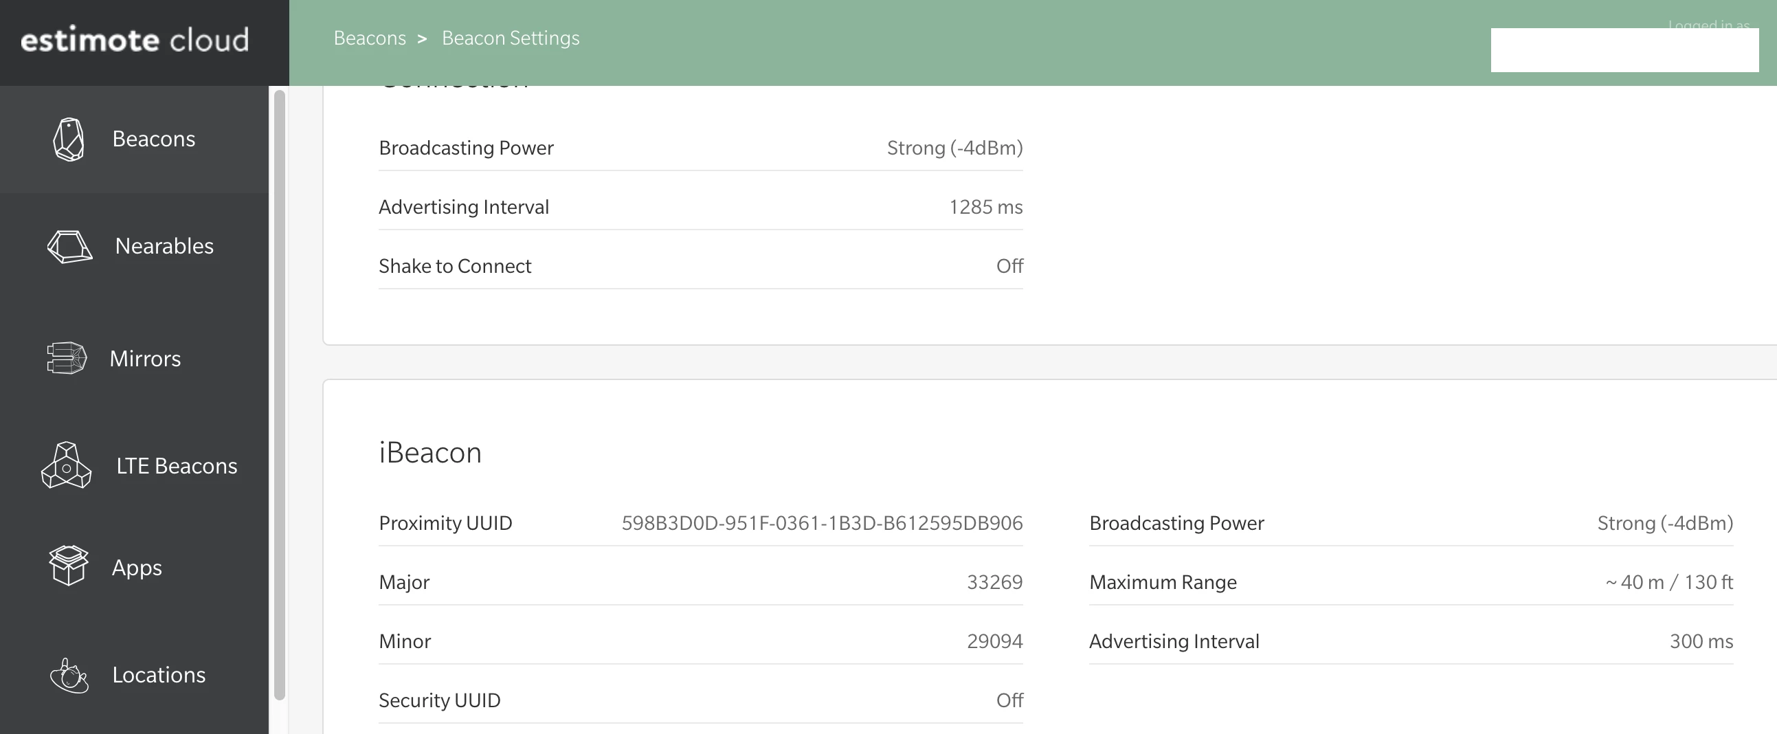1777x734 pixels.
Task: Navigate to the Beacons breadcrumb link
Action: click(x=370, y=38)
